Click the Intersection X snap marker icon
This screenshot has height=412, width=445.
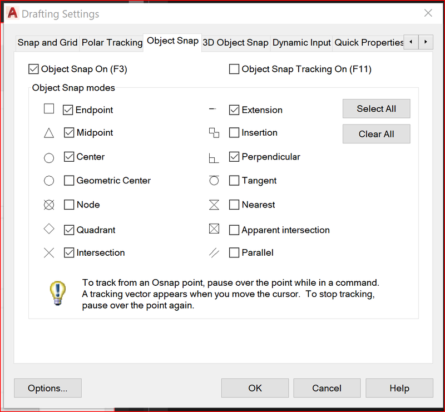click(49, 253)
